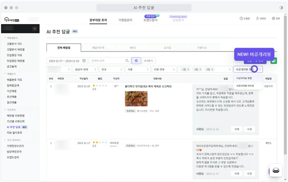Switch to the 전체 배달앱 tab
The height and width of the screenshot is (182, 288).
pos(64,48)
